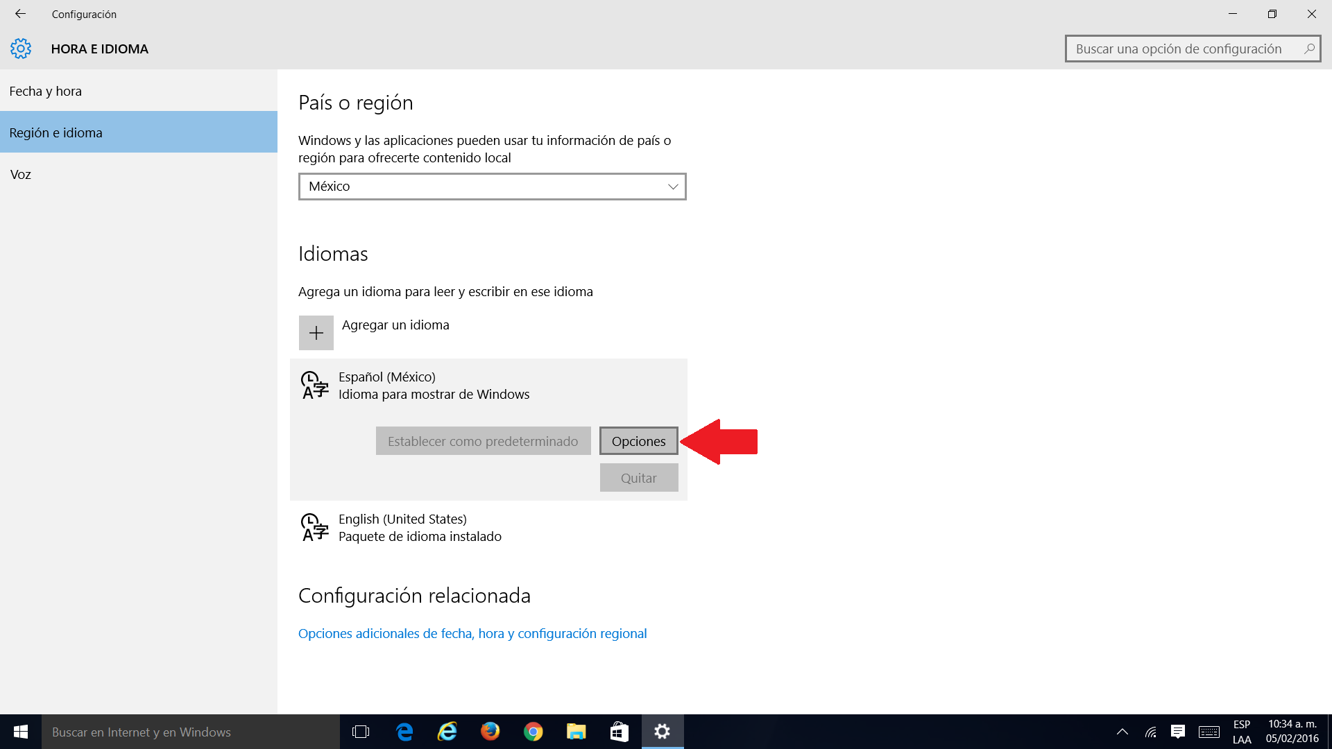Open the Windows Store taskbar icon
1332x749 pixels.
620,732
